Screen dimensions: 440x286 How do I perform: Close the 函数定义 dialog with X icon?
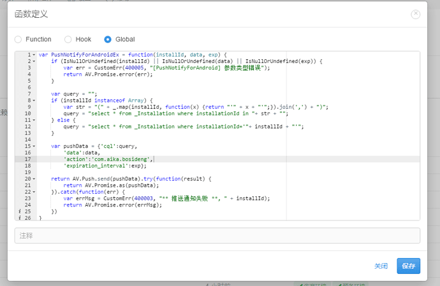416,14
